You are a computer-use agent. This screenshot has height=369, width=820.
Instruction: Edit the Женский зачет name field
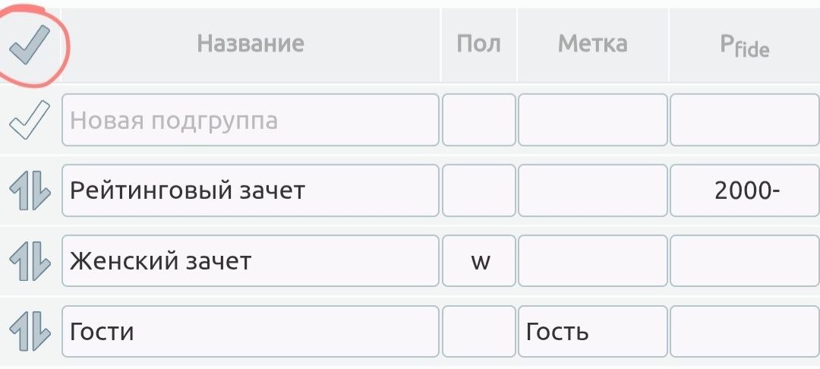(251, 261)
